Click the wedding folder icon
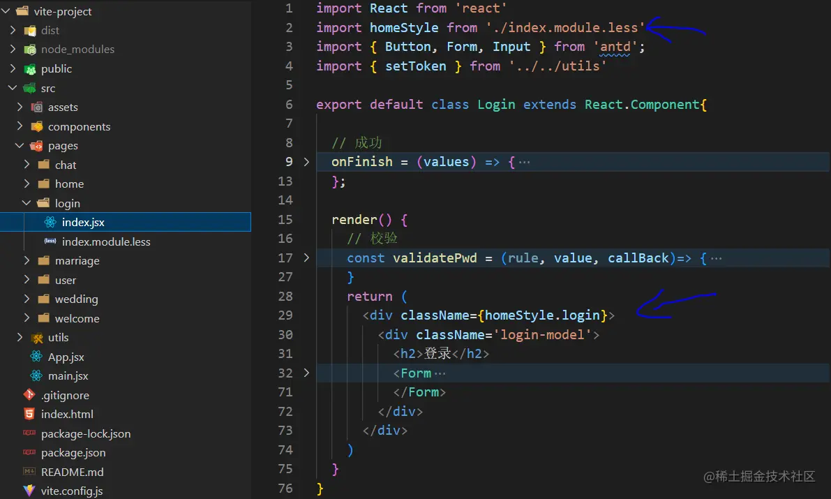The height and width of the screenshot is (499, 831). click(x=44, y=299)
